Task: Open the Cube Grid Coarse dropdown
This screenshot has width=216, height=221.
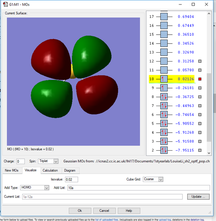Action: tap(153, 179)
